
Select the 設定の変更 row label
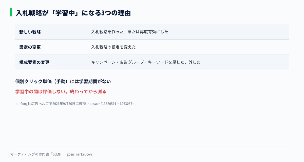tap(30, 47)
